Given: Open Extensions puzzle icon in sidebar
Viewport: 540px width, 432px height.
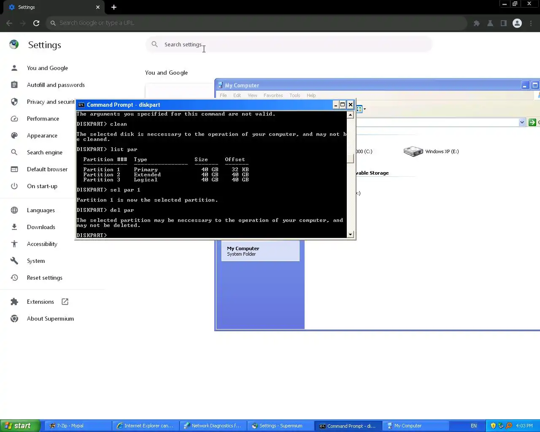Looking at the screenshot, I should [x=14, y=302].
